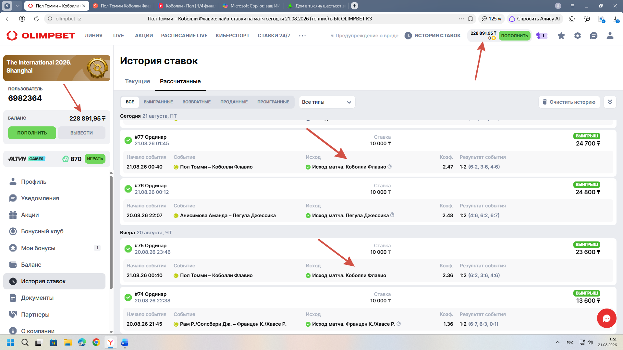The image size is (623, 350).
Task: Open Yandex Browser from taskbar
Action: pyautogui.click(x=111, y=342)
